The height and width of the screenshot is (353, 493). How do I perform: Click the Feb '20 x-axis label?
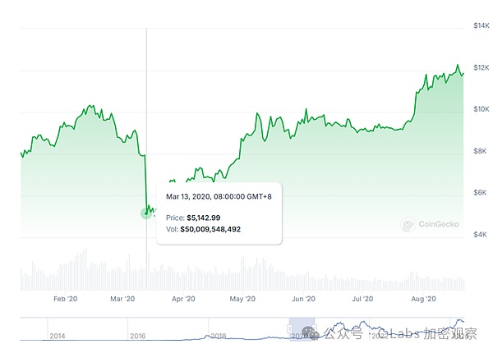pyautogui.click(x=65, y=300)
